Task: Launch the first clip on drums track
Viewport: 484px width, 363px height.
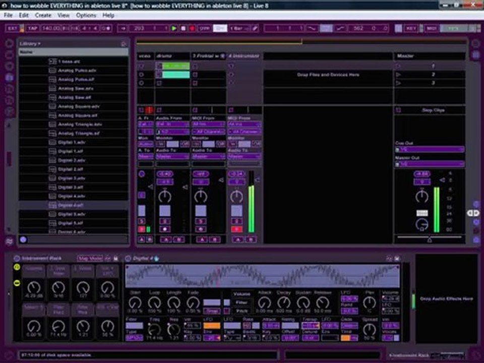Action: 159,66
